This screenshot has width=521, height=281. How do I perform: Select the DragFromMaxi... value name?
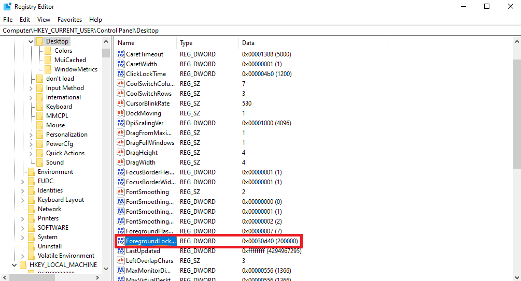(149, 132)
